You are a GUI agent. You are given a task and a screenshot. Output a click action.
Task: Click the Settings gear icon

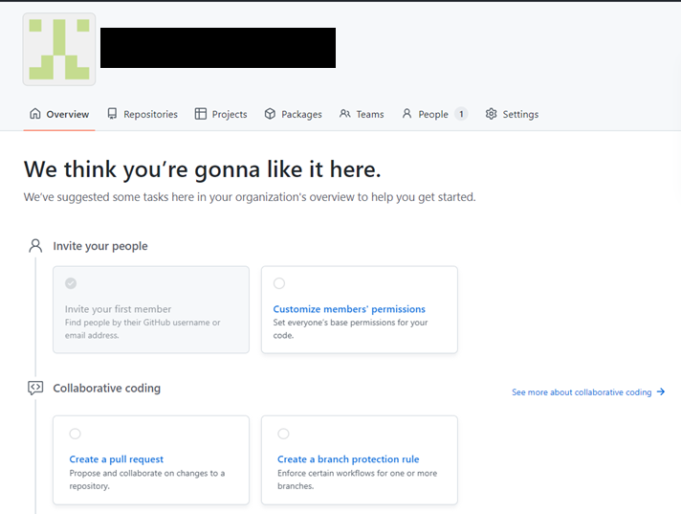click(492, 114)
